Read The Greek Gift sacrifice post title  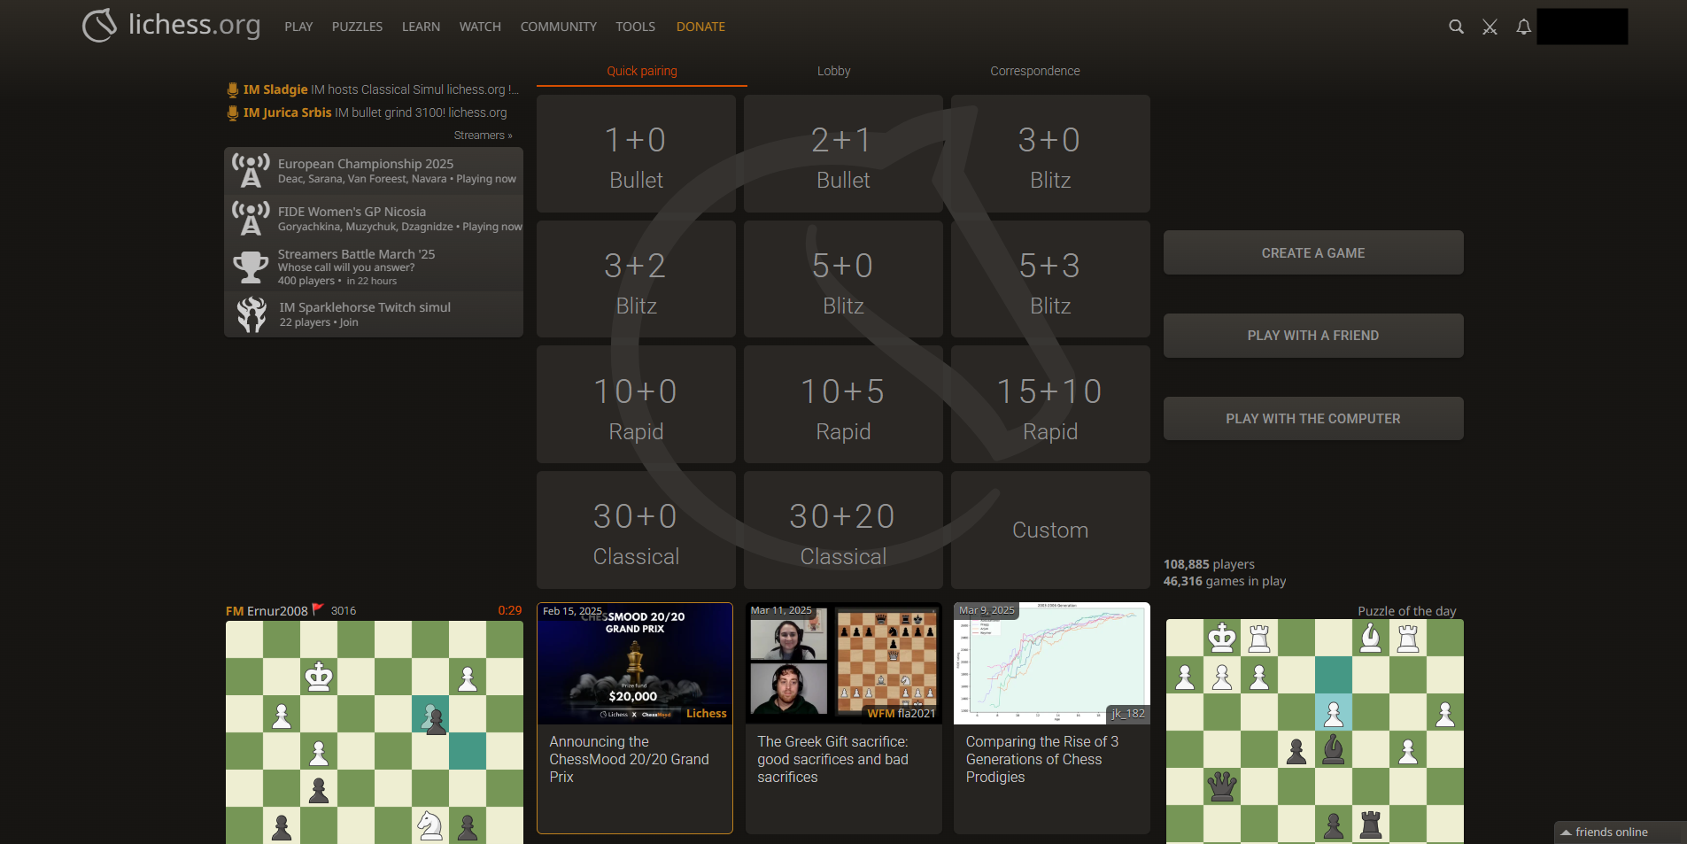(832, 759)
